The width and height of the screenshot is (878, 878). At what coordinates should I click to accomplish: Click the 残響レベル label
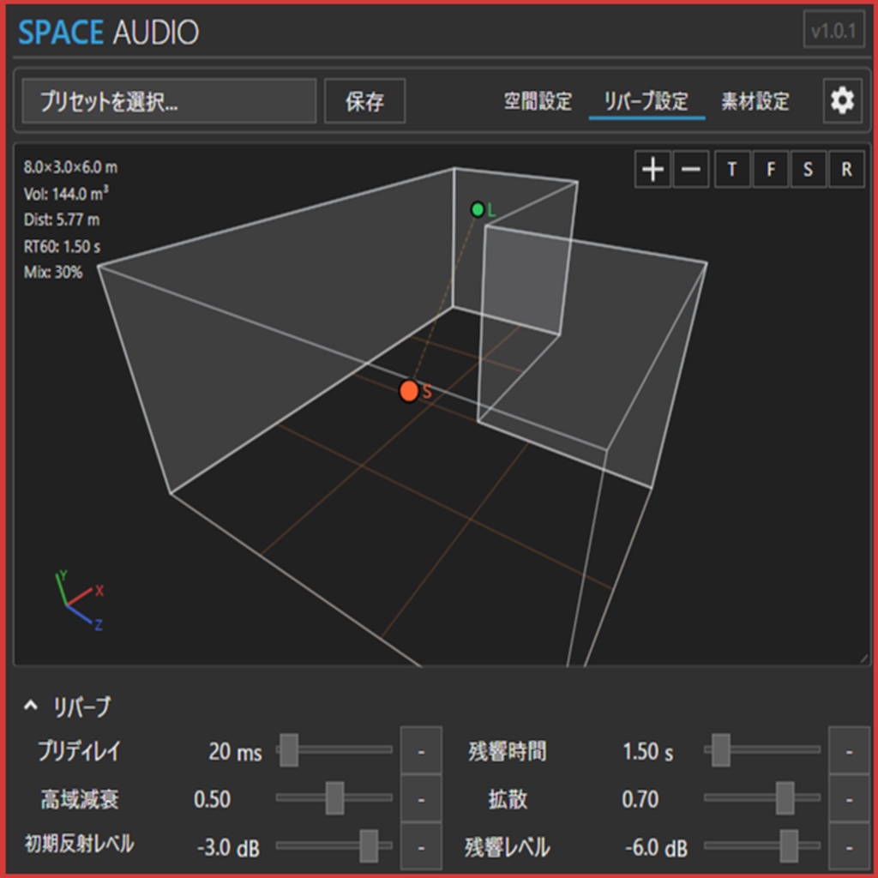point(508,847)
